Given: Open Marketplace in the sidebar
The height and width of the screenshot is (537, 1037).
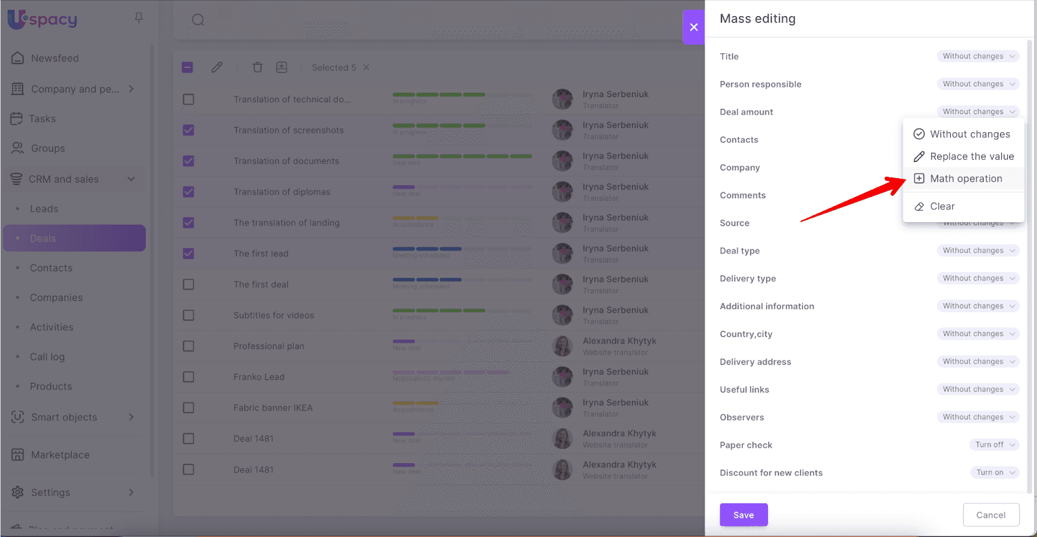Looking at the screenshot, I should [60, 455].
